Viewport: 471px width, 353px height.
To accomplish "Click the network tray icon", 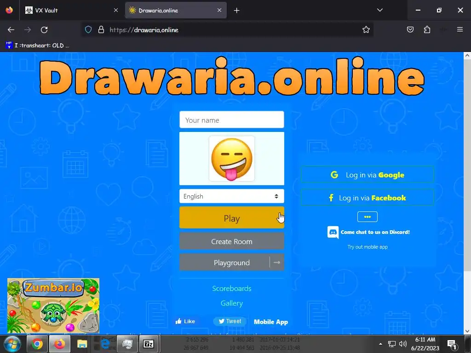I will (x=392, y=344).
